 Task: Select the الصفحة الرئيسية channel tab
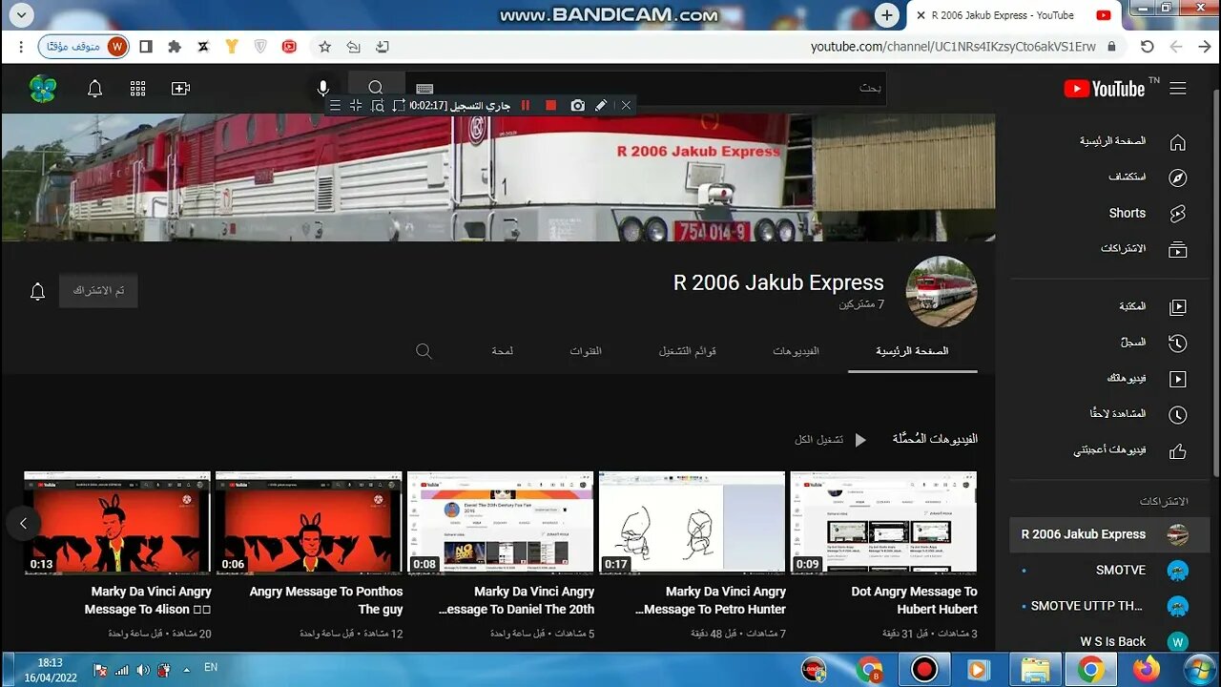pyautogui.click(x=912, y=351)
